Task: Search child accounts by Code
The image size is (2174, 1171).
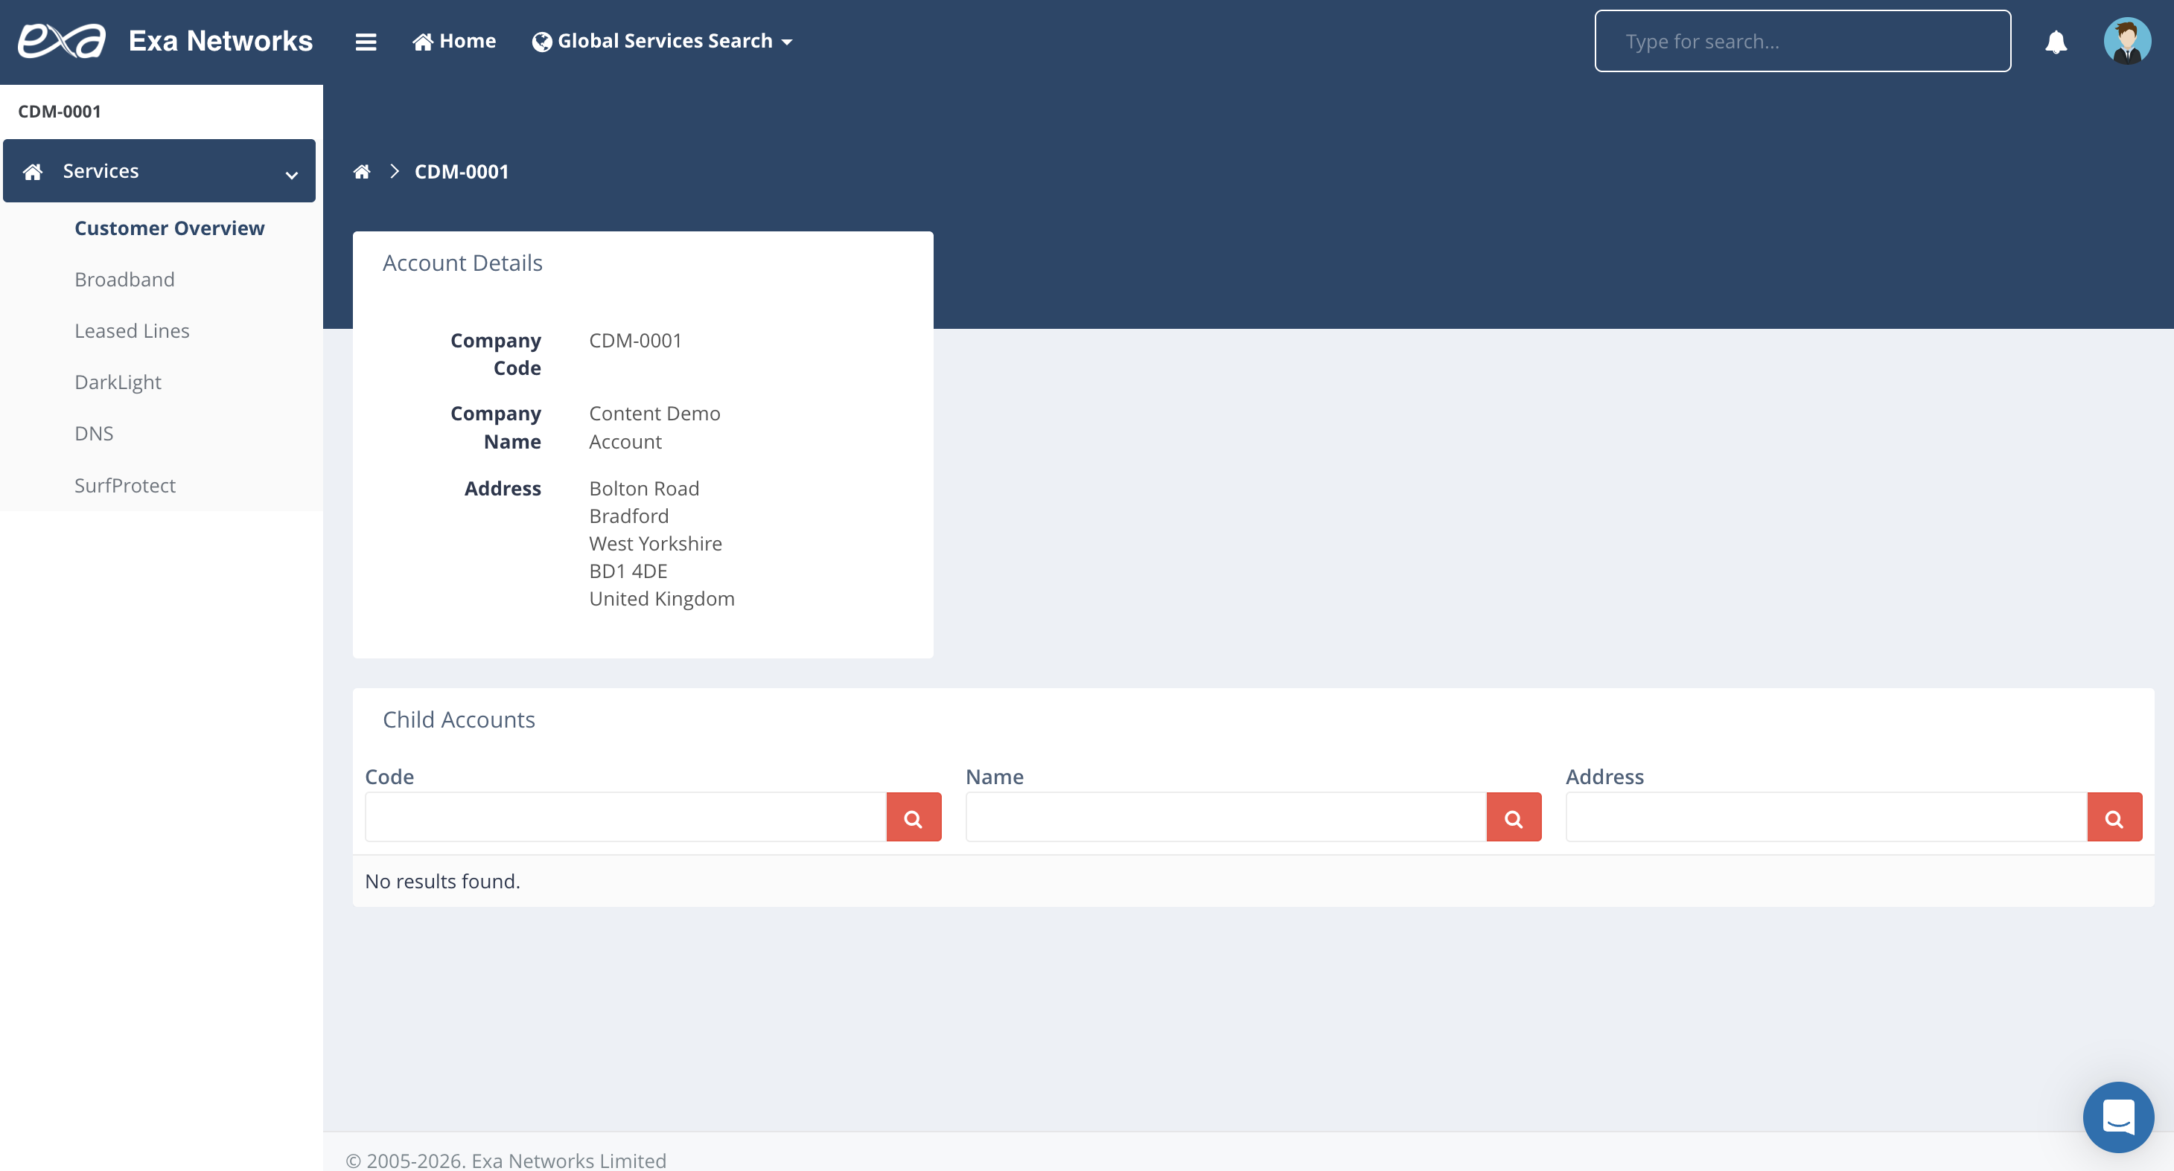Action: click(x=913, y=817)
